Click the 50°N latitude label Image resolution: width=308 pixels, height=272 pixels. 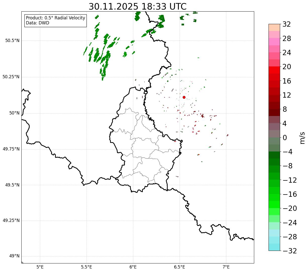[x=14, y=113]
